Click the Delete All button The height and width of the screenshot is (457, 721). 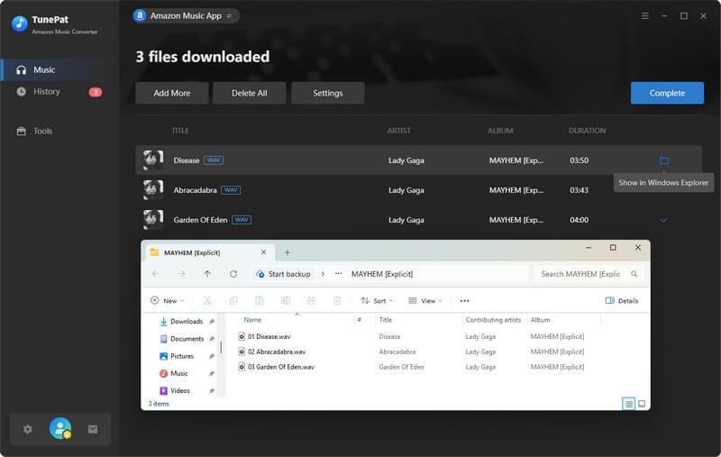tap(249, 93)
